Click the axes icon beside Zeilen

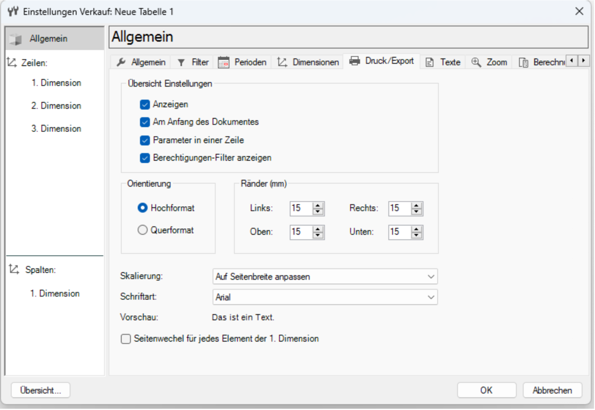point(12,63)
